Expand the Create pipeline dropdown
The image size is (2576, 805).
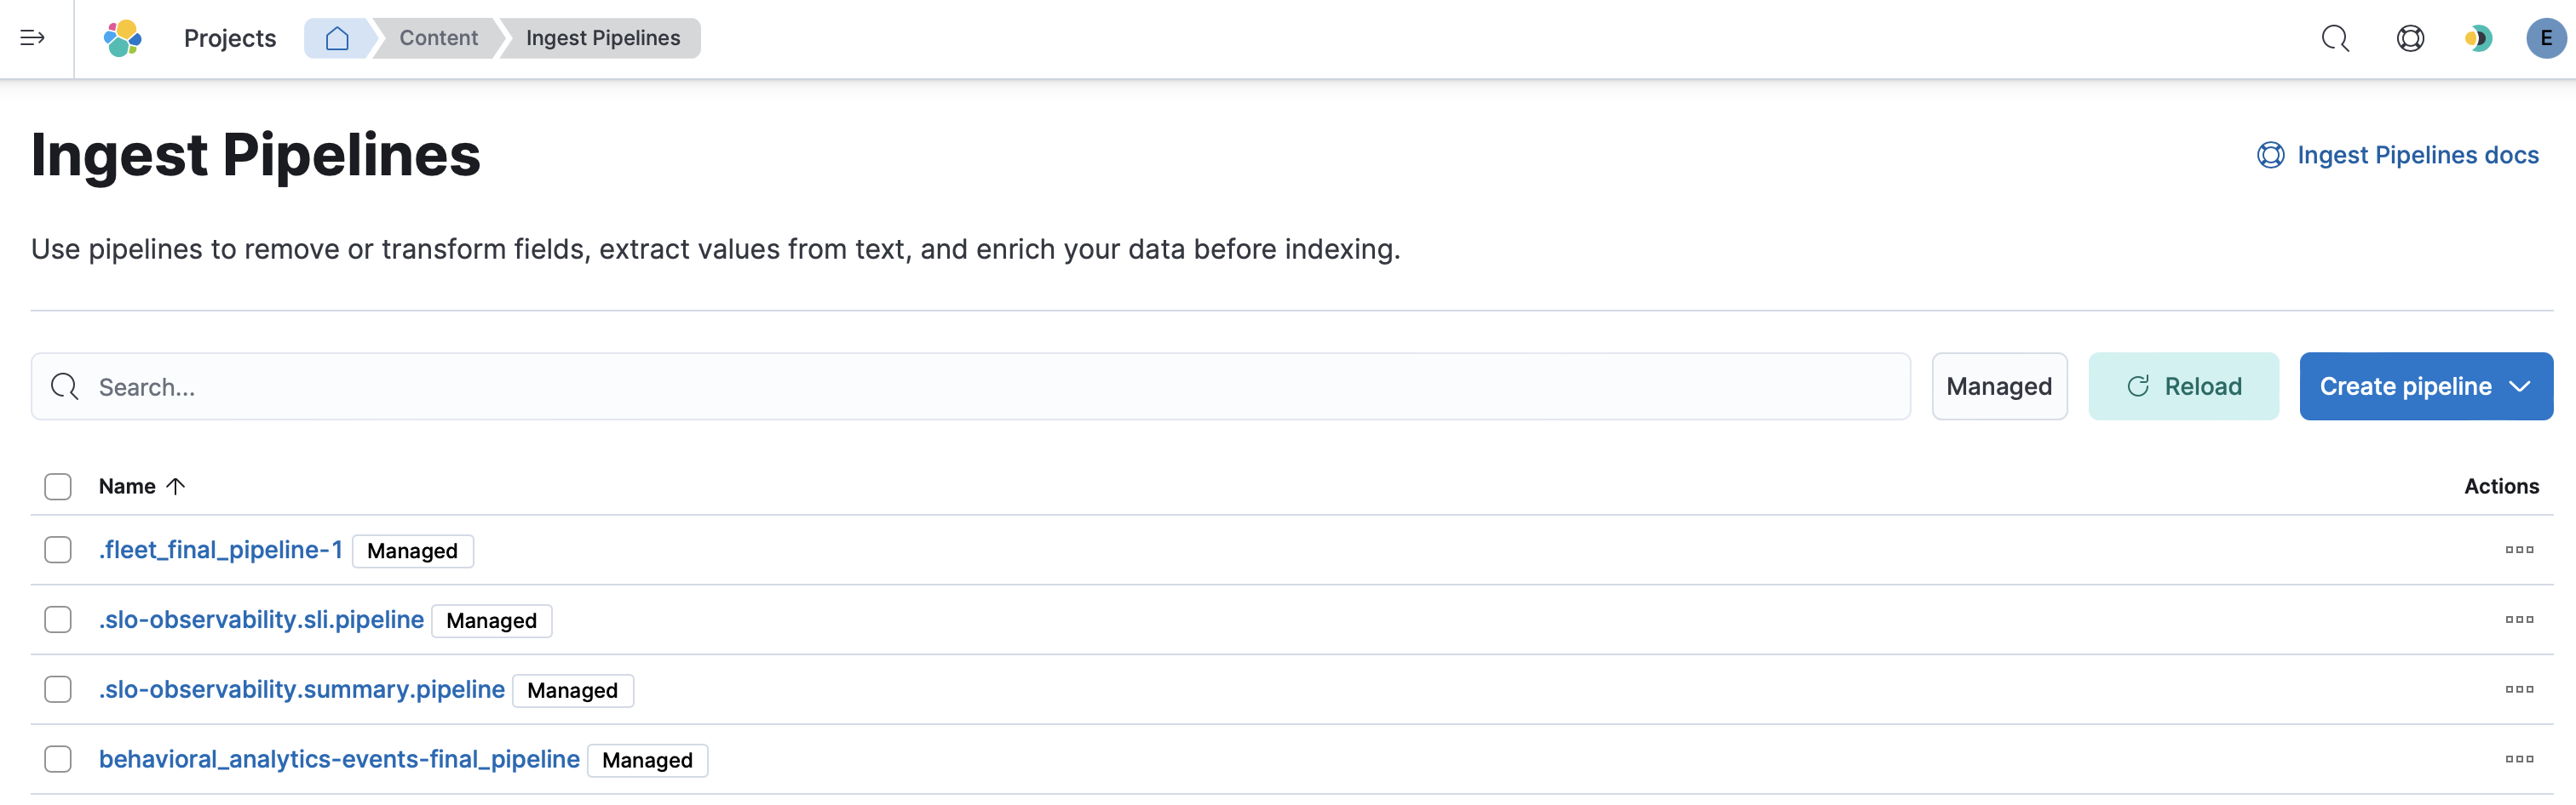2425,386
